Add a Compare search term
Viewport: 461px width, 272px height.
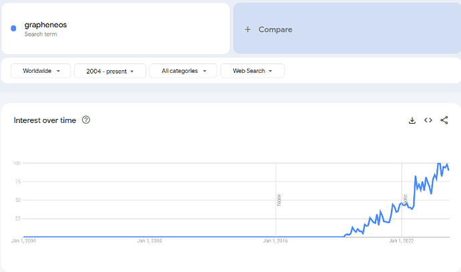[x=275, y=29]
